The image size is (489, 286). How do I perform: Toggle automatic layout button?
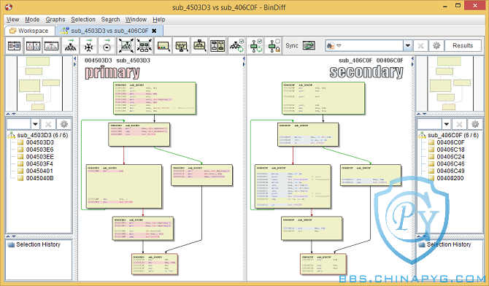pyautogui.click(x=236, y=46)
